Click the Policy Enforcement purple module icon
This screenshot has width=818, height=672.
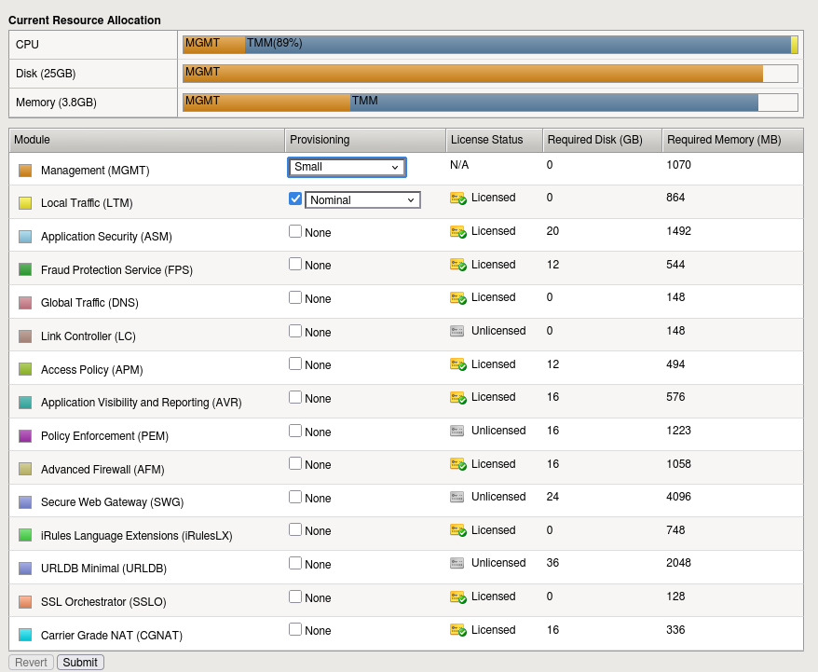(25, 436)
